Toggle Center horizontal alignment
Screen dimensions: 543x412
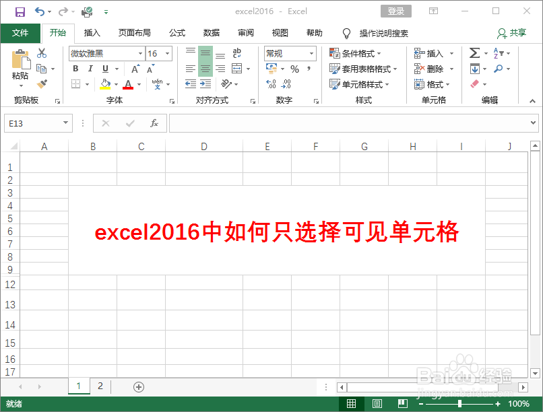pos(205,69)
